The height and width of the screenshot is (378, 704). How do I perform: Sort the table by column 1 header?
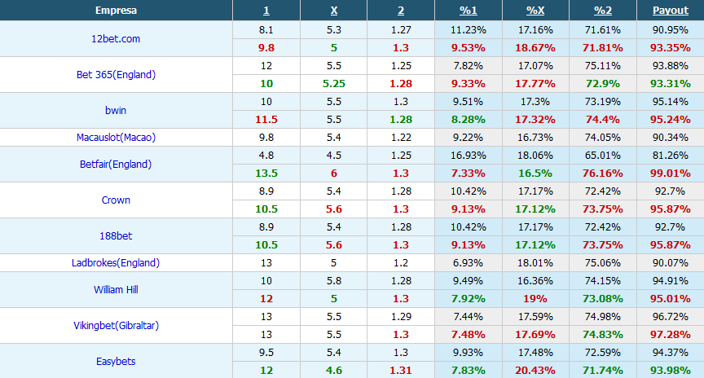point(266,11)
